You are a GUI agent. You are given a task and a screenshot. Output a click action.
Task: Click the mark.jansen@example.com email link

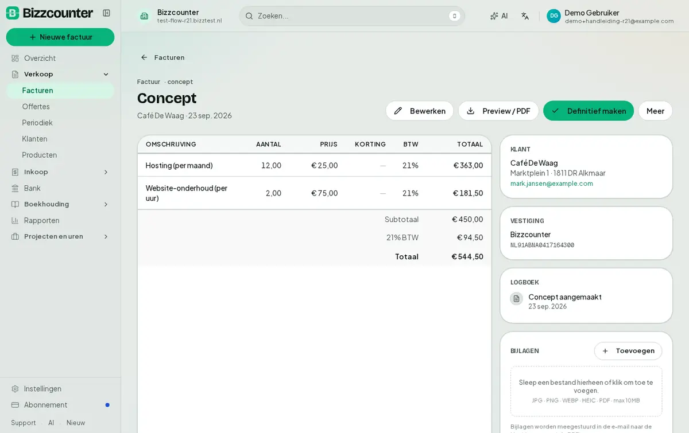552,184
